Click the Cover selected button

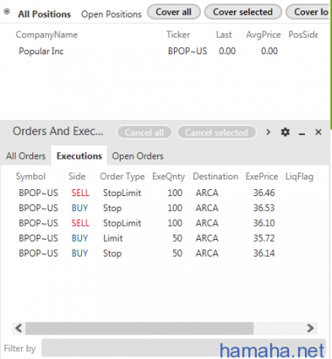point(243,12)
